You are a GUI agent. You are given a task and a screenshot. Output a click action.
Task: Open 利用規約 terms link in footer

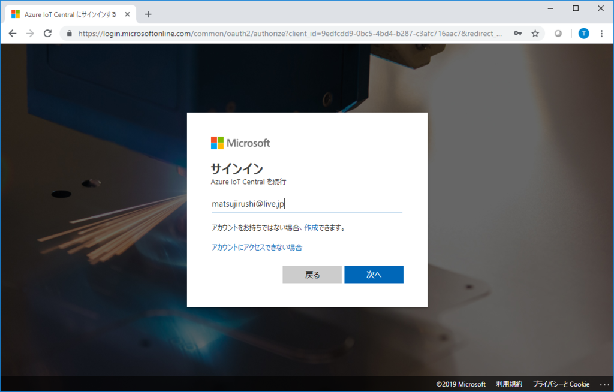[509, 384]
